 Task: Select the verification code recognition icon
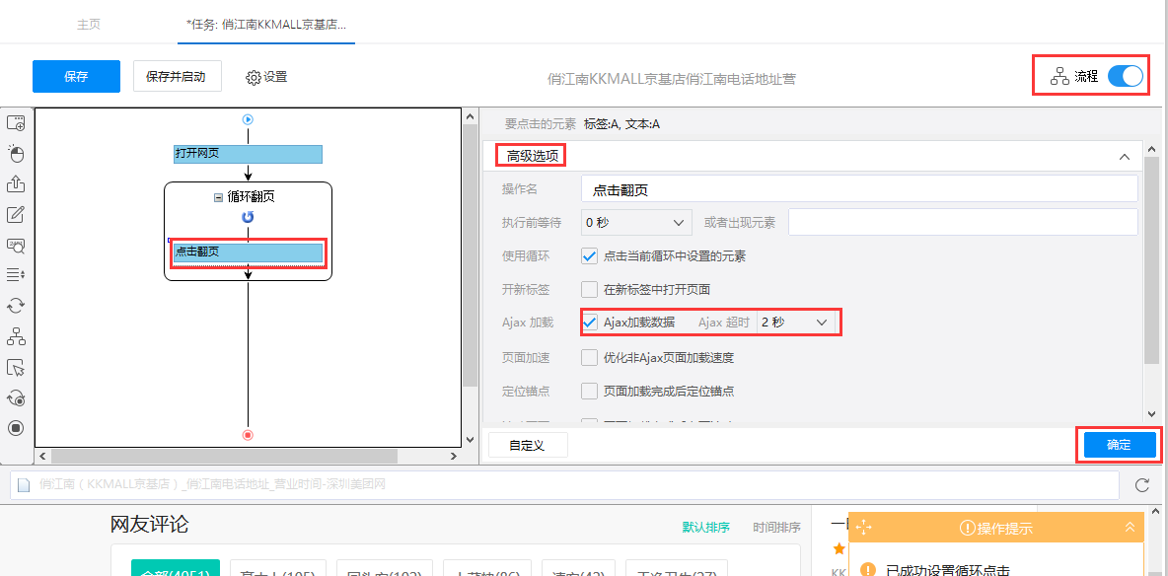pos(16,246)
